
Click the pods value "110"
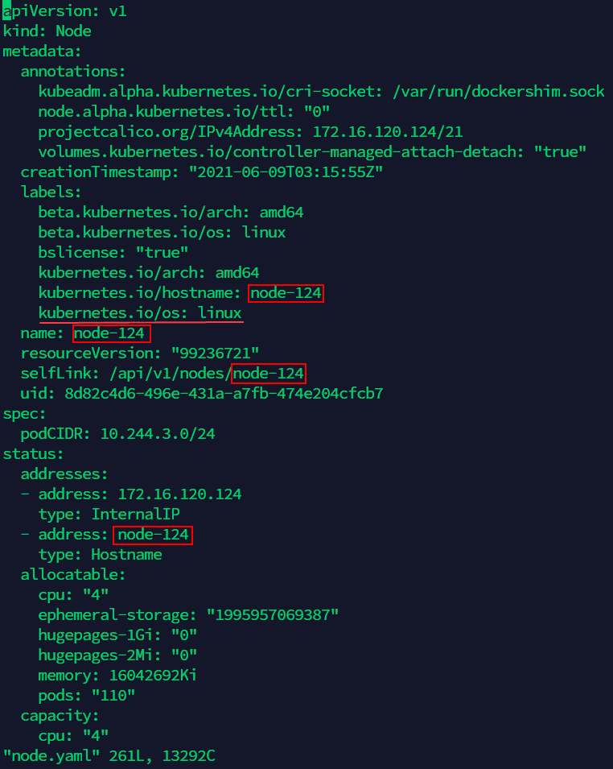[113, 696]
